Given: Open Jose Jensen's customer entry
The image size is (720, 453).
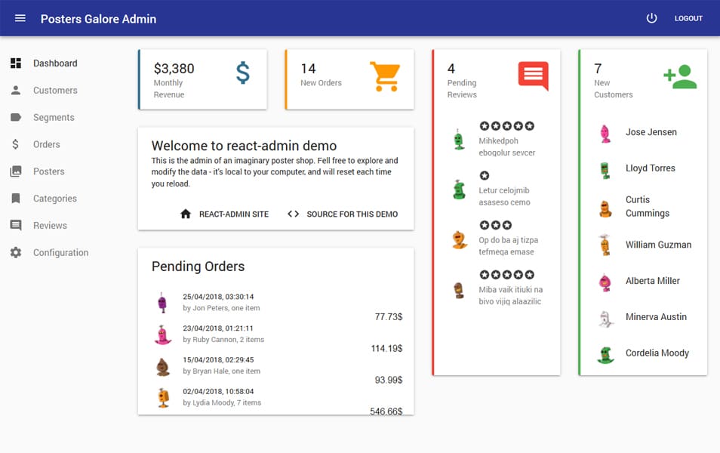Looking at the screenshot, I should 651,132.
